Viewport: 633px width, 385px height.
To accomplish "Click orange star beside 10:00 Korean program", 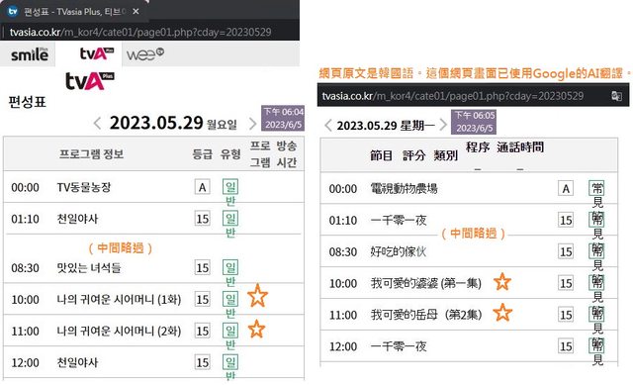I will (257, 296).
